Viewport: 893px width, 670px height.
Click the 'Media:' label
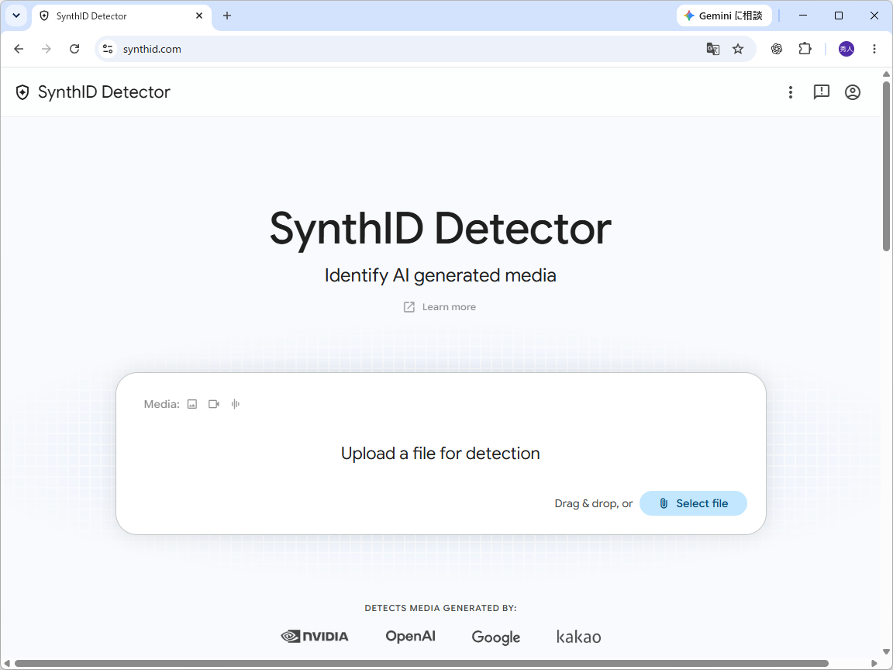[162, 405]
